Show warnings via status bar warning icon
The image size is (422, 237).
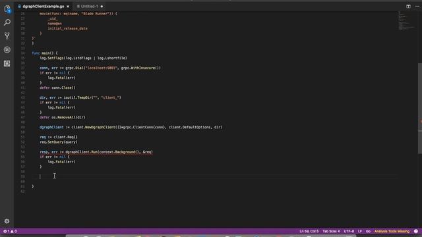click(13, 231)
